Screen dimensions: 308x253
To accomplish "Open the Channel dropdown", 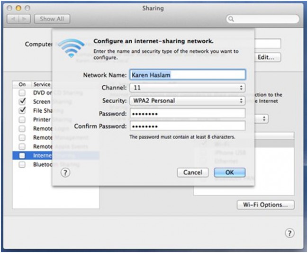I will [x=187, y=88].
